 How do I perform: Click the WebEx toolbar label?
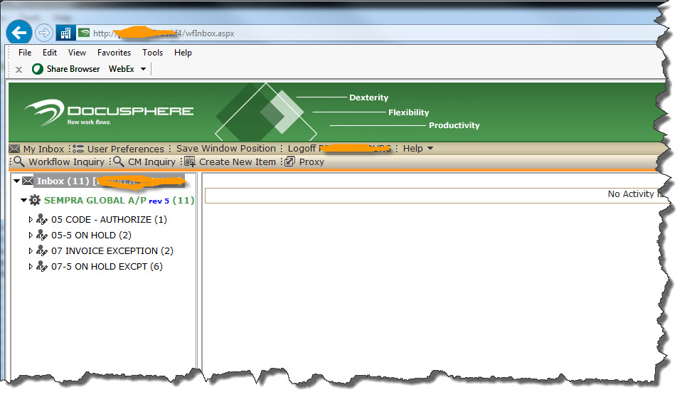click(122, 69)
